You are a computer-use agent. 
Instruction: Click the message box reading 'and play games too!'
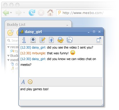click(61, 93)
